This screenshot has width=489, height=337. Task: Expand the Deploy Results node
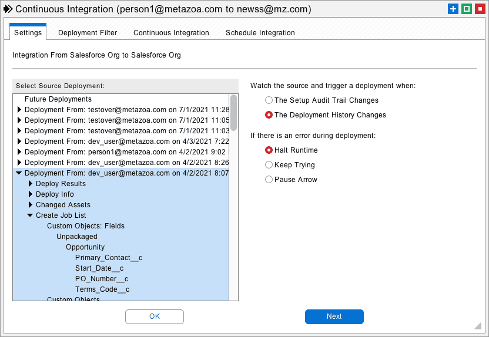click(x=31, y=184)
